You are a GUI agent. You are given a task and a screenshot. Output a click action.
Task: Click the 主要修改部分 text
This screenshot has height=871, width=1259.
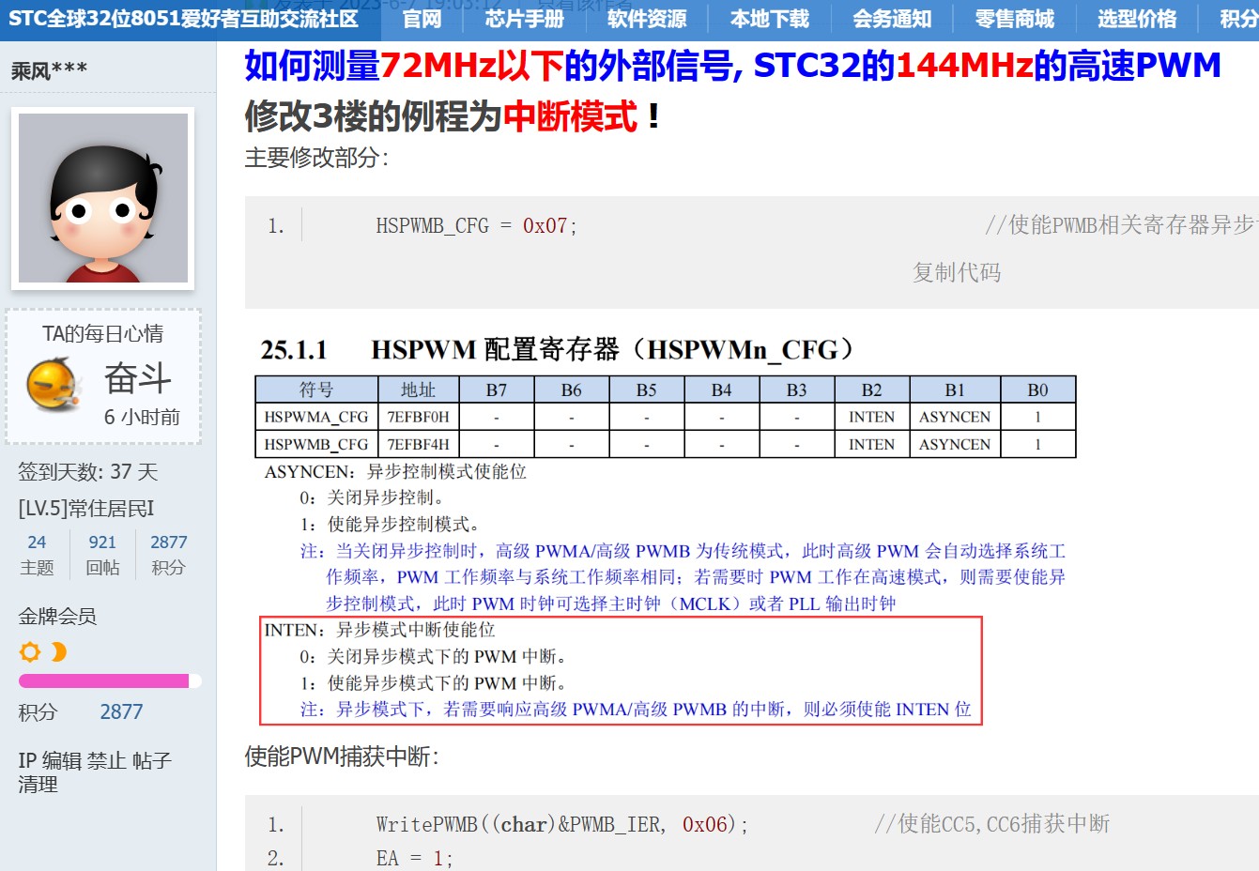[x=316, y=158]
